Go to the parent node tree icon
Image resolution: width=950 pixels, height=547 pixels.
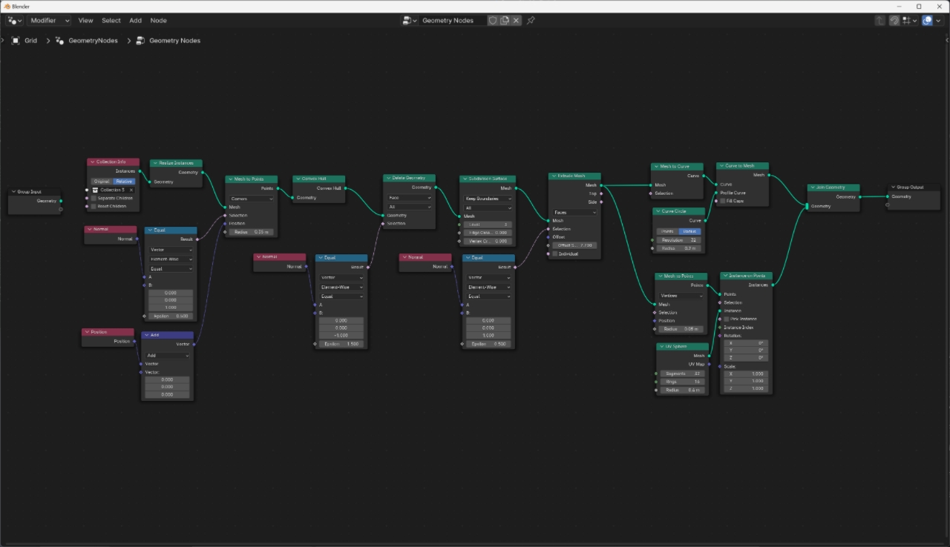tap(880, 21)
